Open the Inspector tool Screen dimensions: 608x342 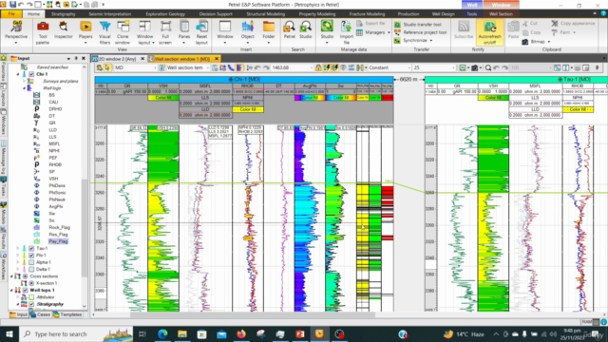point(64,29)
